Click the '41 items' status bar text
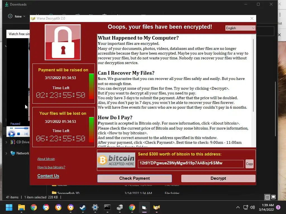 click(x=12, y=197)
